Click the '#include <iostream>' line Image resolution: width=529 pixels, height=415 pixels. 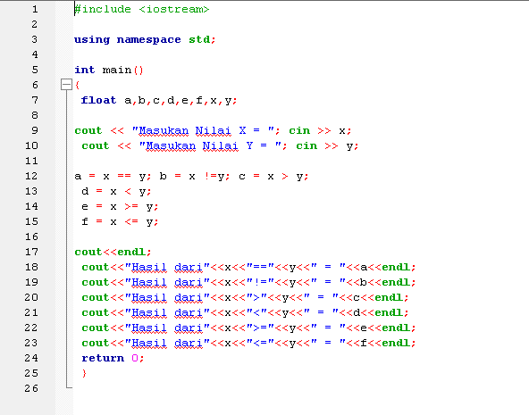[x=142, y=9]
